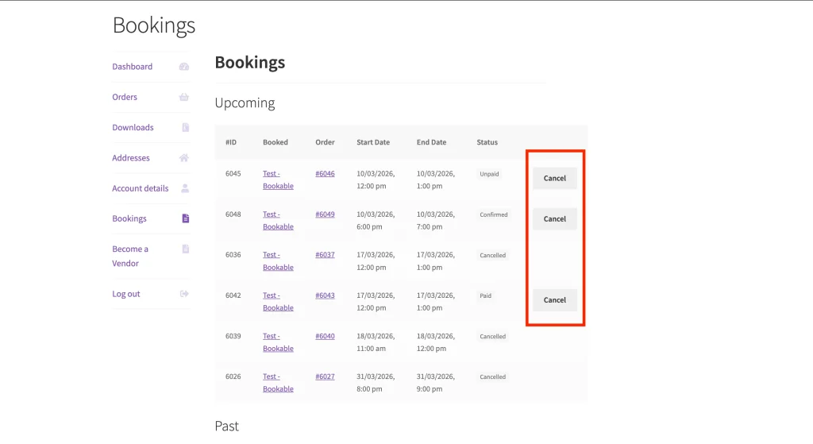Click the Start Date column header
The height and width of the screenshot is (444, 813).
373,142
